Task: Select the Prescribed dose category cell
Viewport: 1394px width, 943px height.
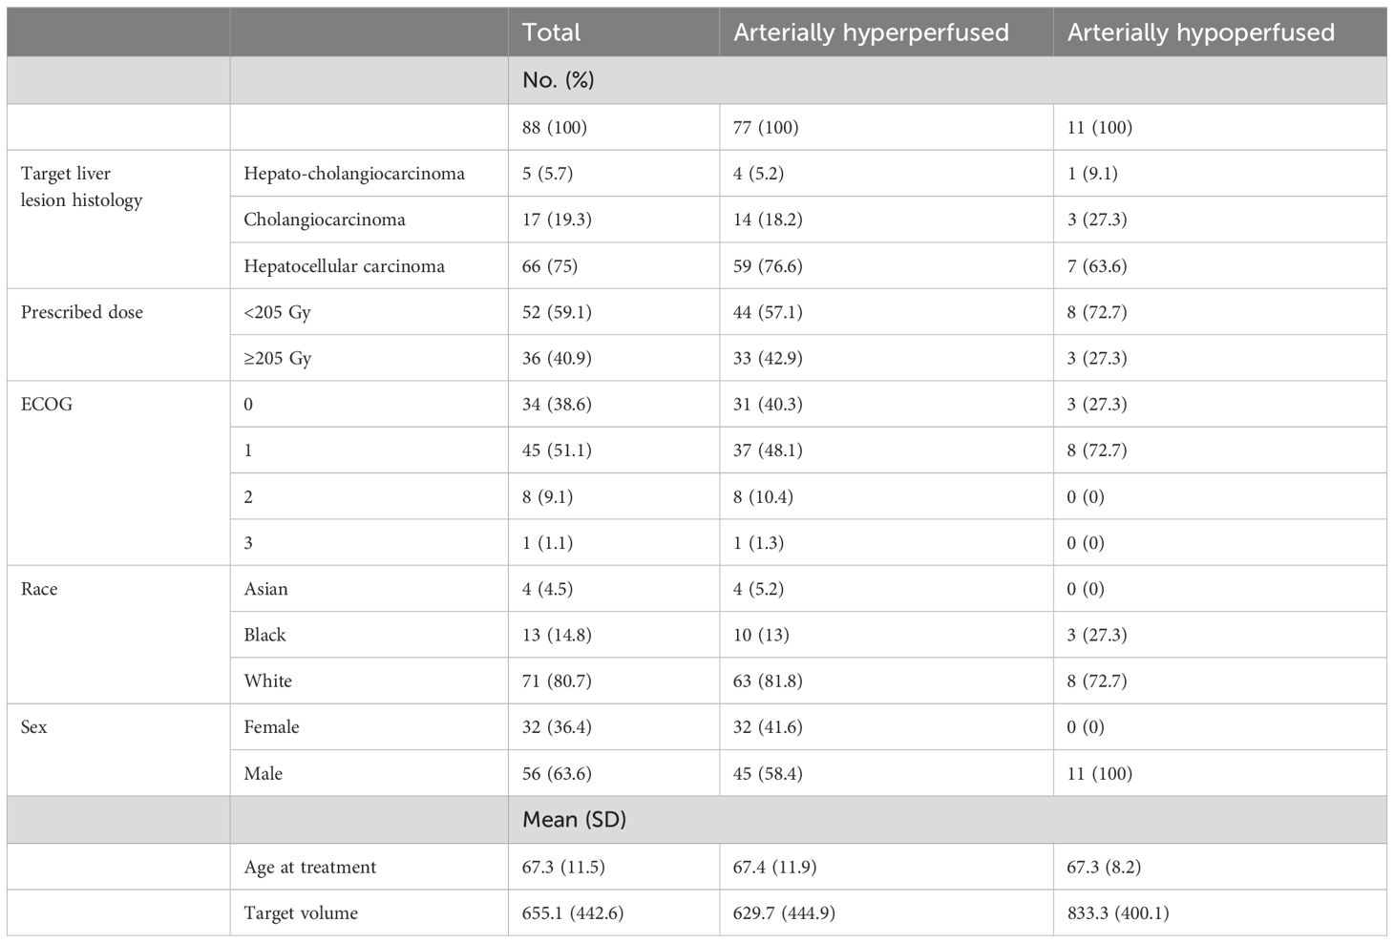Action: (x=82, y=312)
